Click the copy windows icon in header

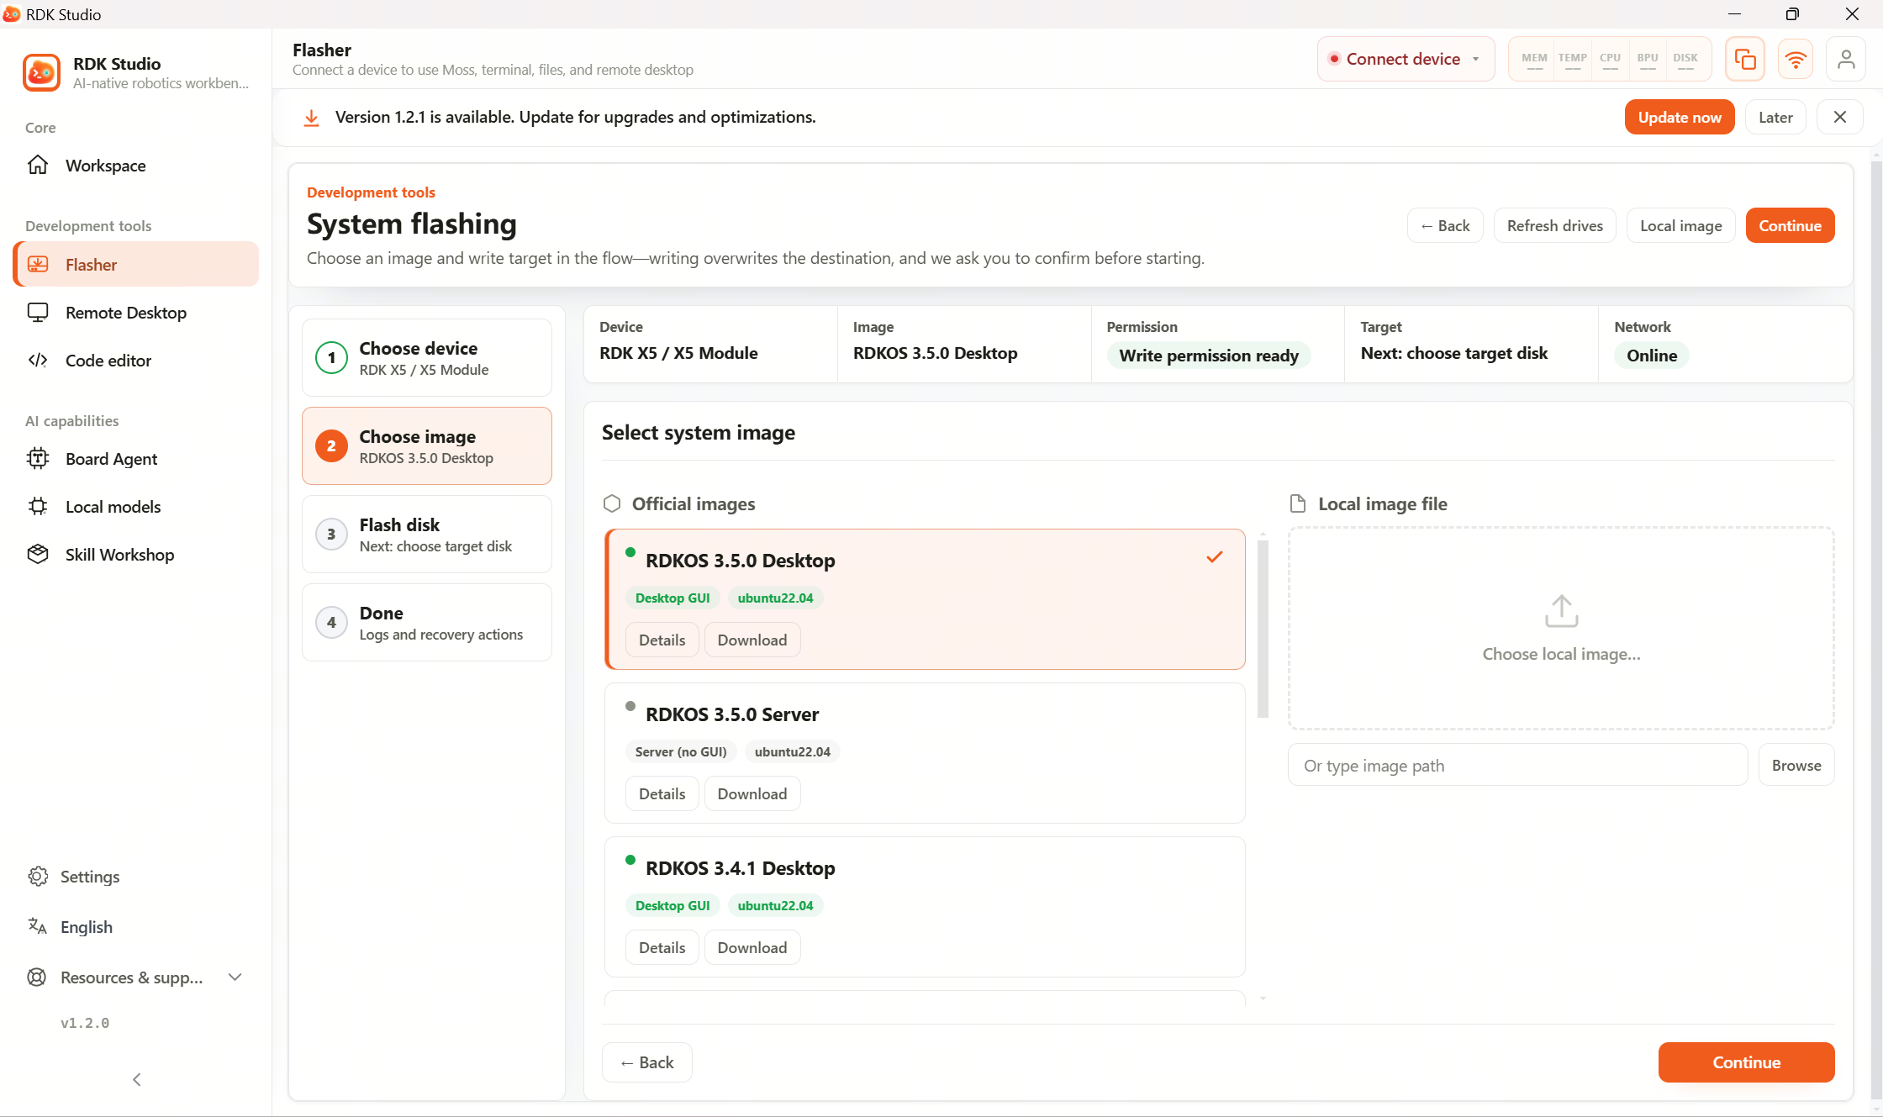tap(1745, 59)
